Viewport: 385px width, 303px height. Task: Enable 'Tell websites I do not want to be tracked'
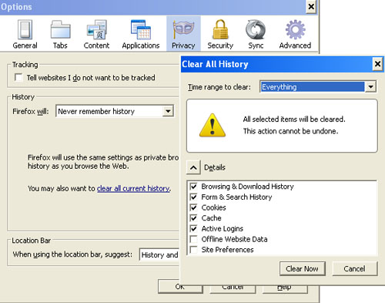[18, 77]
